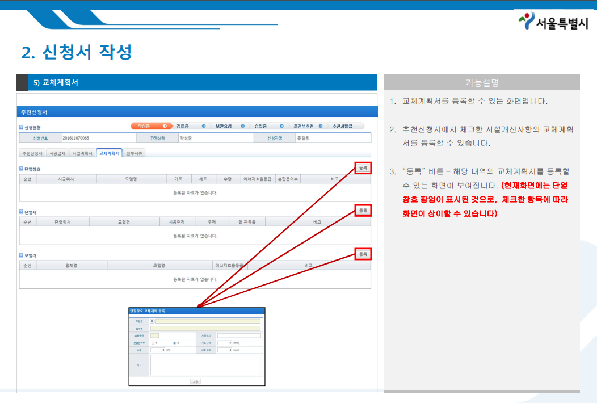597x403 pixels.
Task: Click the 시공위치 input field
Action: pyautogui.click(x=239, y=335)
